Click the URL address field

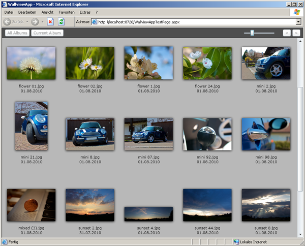(x=196, y=22)
